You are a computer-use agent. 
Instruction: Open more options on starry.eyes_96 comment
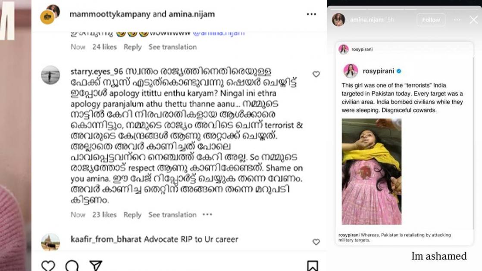(x=207, y=215)
